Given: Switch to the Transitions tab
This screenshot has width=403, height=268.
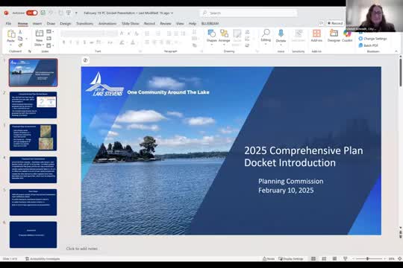Looking at the screenshot, I should (84, 24).
